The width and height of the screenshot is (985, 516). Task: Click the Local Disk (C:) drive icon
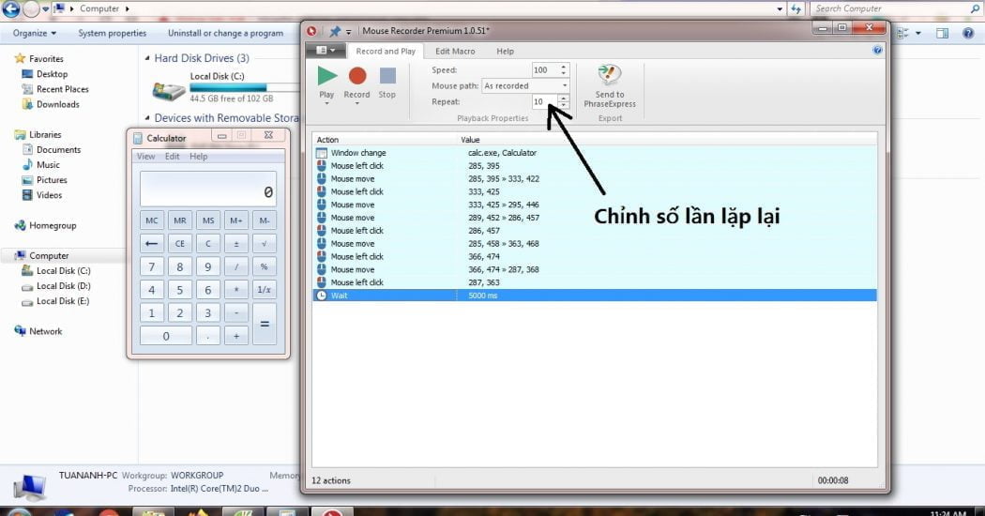168,90
